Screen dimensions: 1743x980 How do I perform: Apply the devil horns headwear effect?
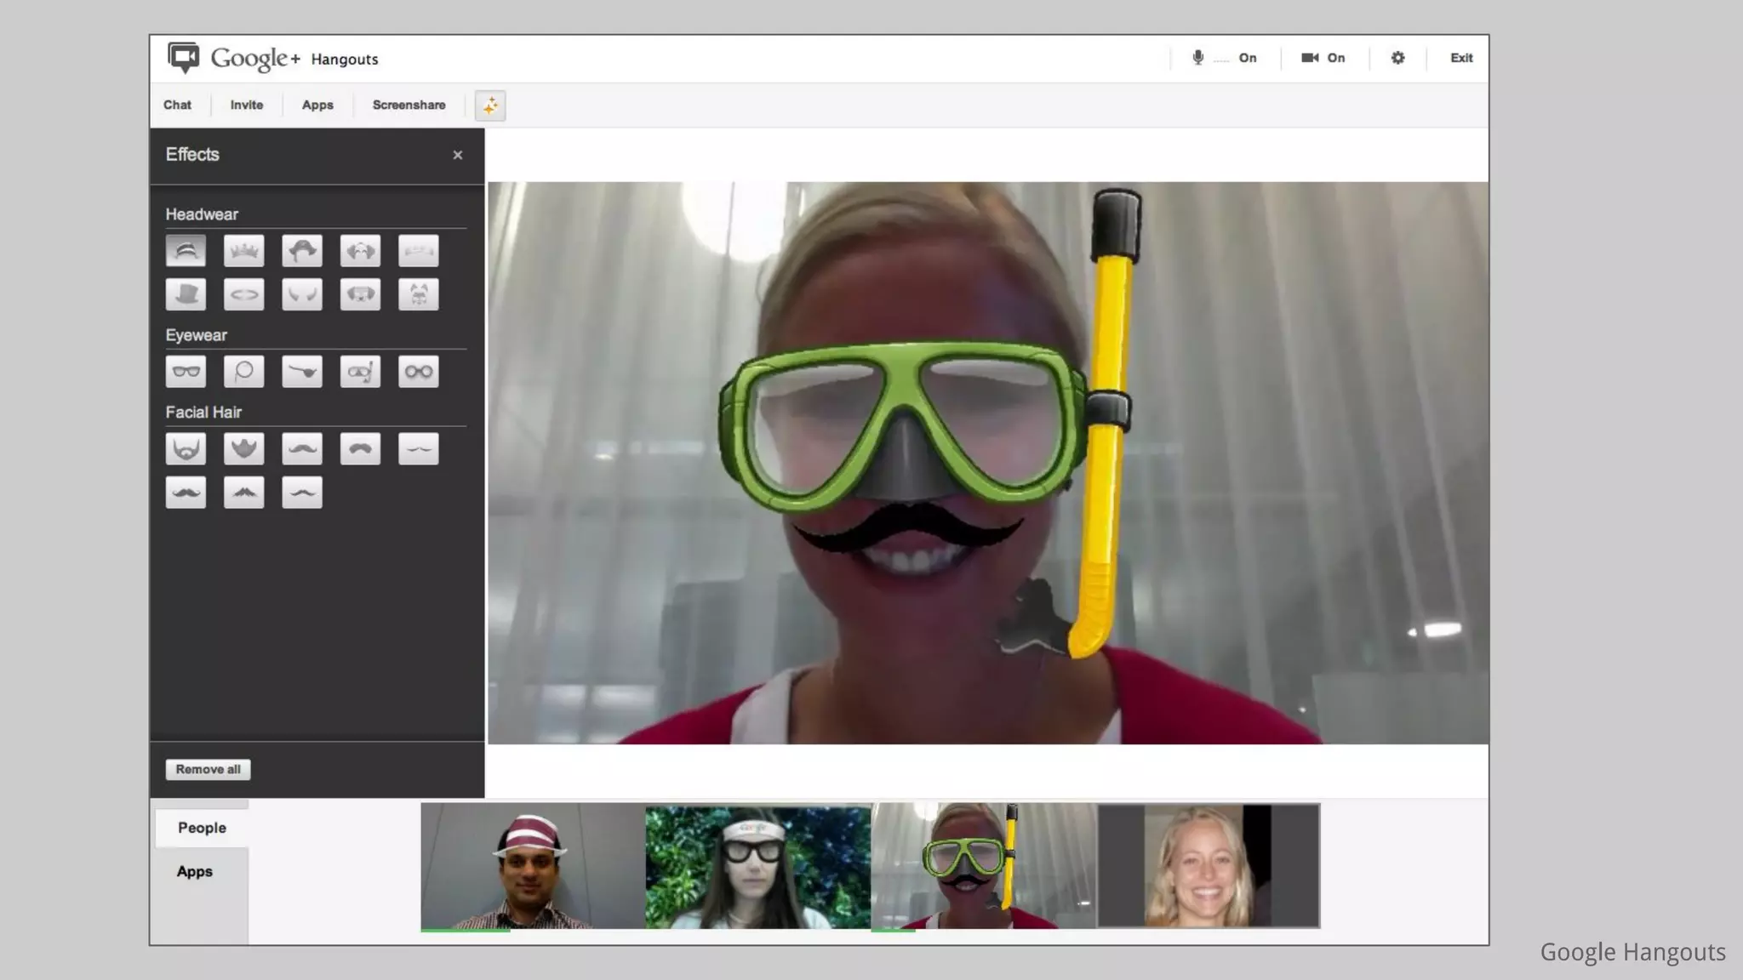click(x=302, y=294)
